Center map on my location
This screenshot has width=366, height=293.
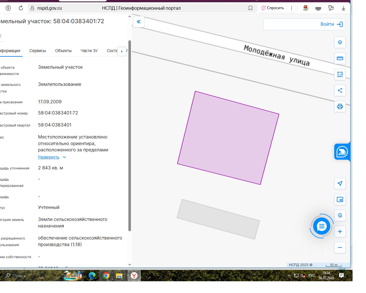(x=340, y=183)
